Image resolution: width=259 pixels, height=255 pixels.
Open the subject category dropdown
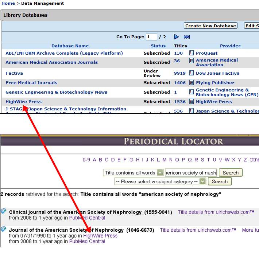(160, 181)
